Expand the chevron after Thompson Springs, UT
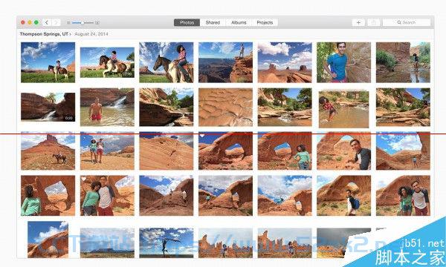The width and height of the screenshot is (446, 267). tap(71, 34)
